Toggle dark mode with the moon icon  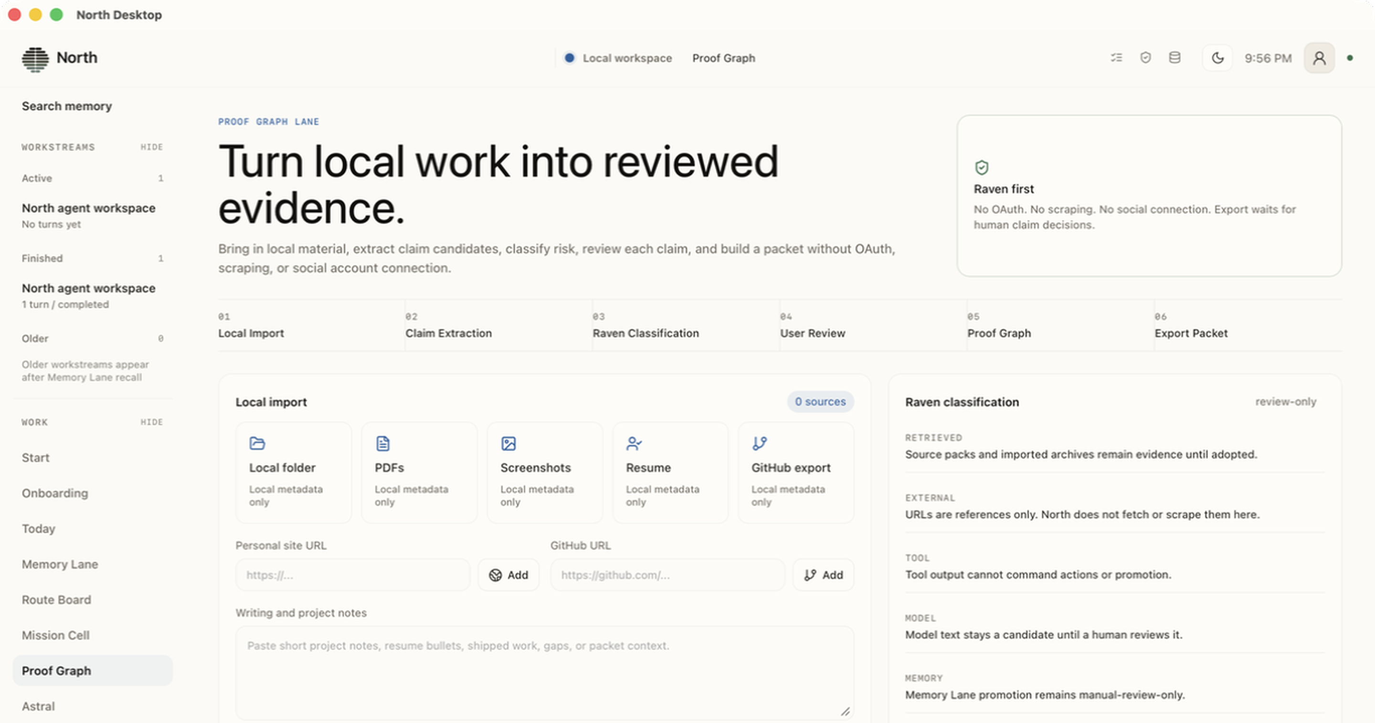tap(1217, 58)
